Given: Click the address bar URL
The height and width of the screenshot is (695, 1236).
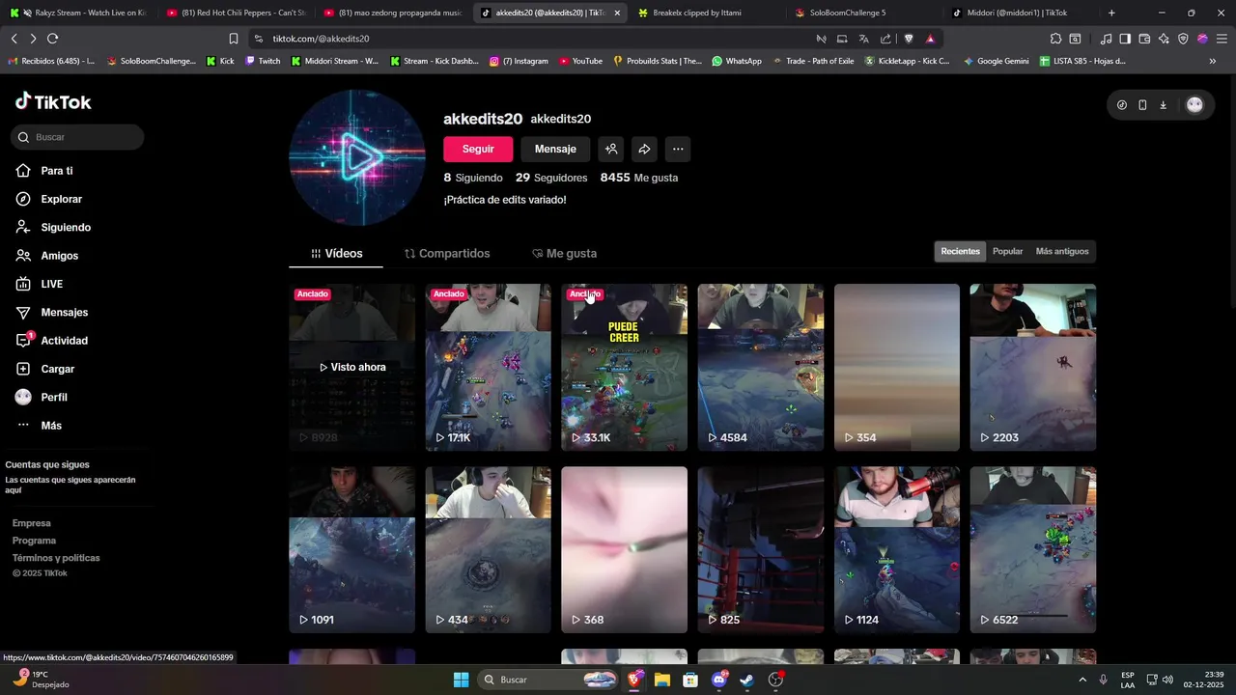Looking at the screenshot, I should pyautogui.click(x=321, y=39).
